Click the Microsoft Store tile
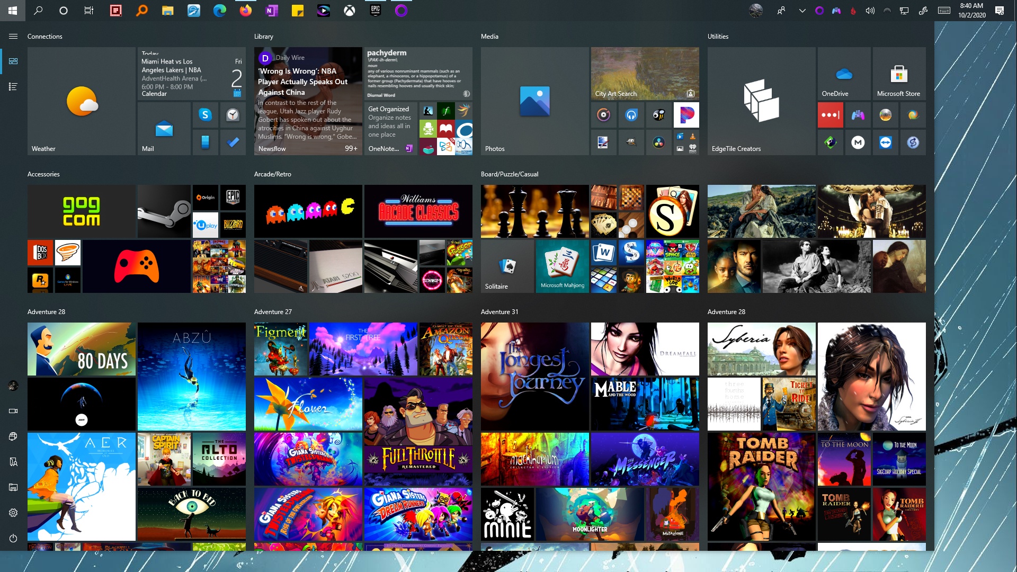This screenshot has height=572, width=1017. pos(899,74)
